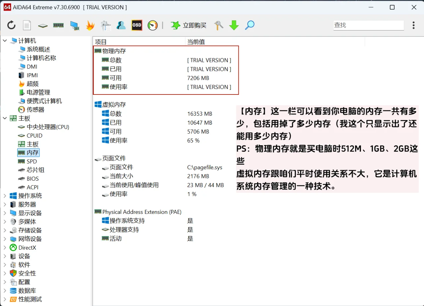Open 传感器 sensor tree item

[x=35, y=110]
